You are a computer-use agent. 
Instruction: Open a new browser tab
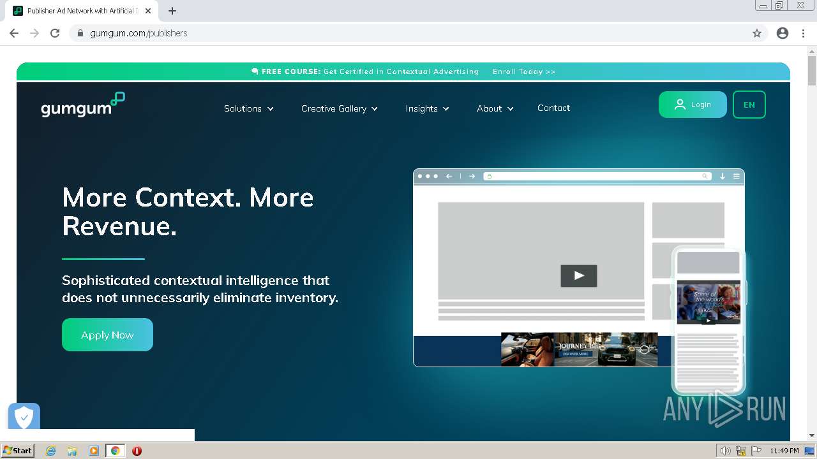(172, 11)
